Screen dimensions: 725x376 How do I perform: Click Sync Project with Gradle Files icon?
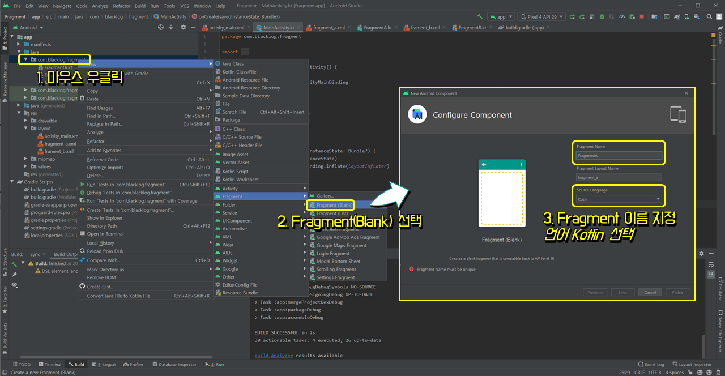click(676, 17)
